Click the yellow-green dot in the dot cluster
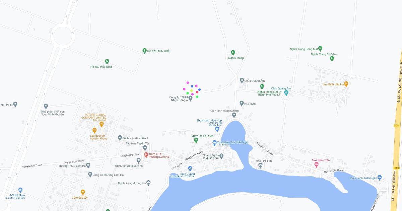402x211 pixels. click(192, 90)
